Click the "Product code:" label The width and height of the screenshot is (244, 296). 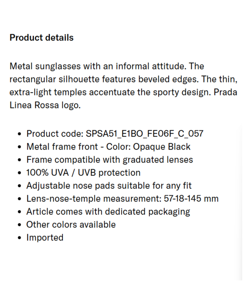tap(55, 134)
